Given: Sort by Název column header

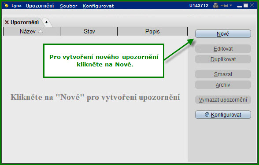Looking at the screenshot, I should pos(31,31).
